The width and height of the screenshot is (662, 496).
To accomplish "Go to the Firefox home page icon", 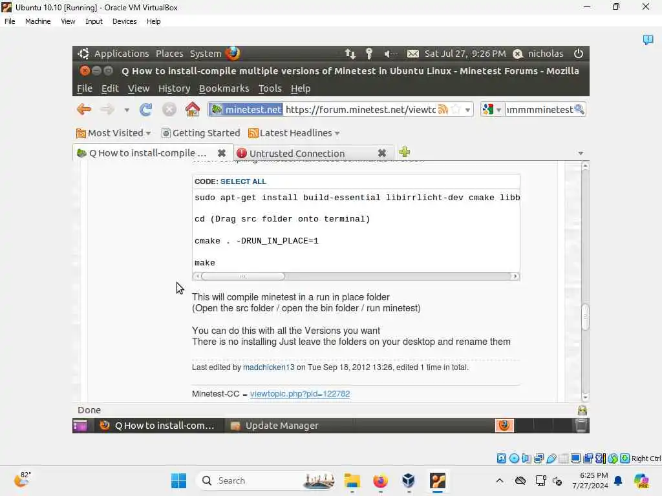I will (x=193, y=110).
